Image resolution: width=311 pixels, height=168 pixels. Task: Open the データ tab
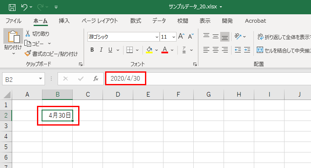[159, 21]
